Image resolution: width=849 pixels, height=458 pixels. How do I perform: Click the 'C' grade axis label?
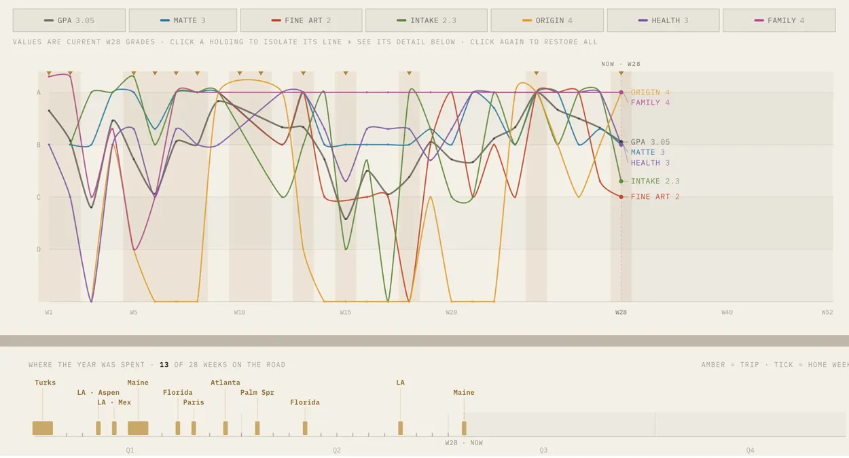(x=39, y=197)
